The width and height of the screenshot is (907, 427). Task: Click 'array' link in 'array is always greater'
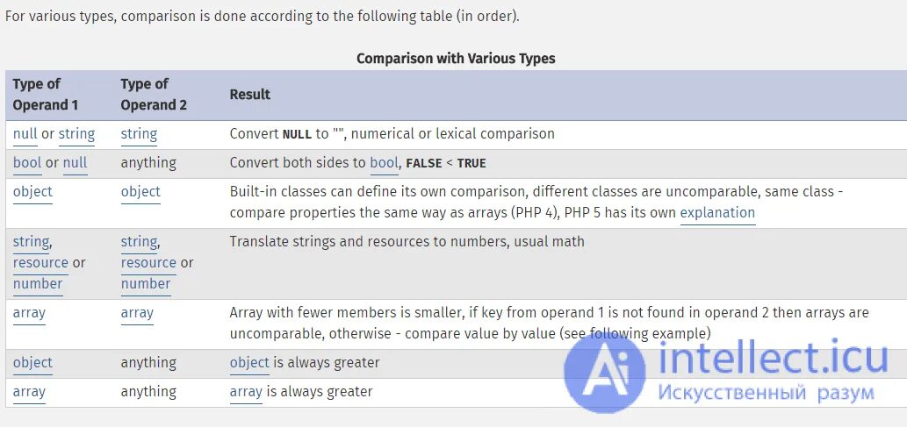pyautogui.click(x=246, y=392)
